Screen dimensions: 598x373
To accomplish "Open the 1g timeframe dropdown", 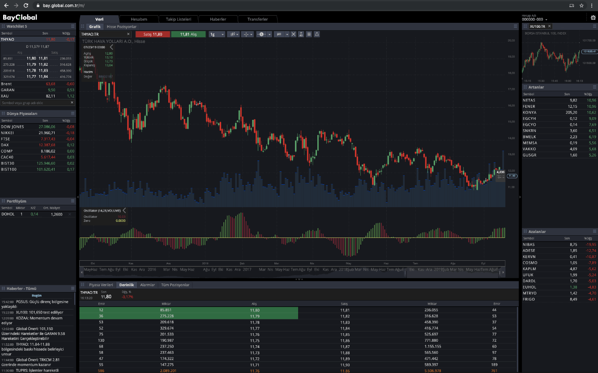I will click(x=217, y=34).
